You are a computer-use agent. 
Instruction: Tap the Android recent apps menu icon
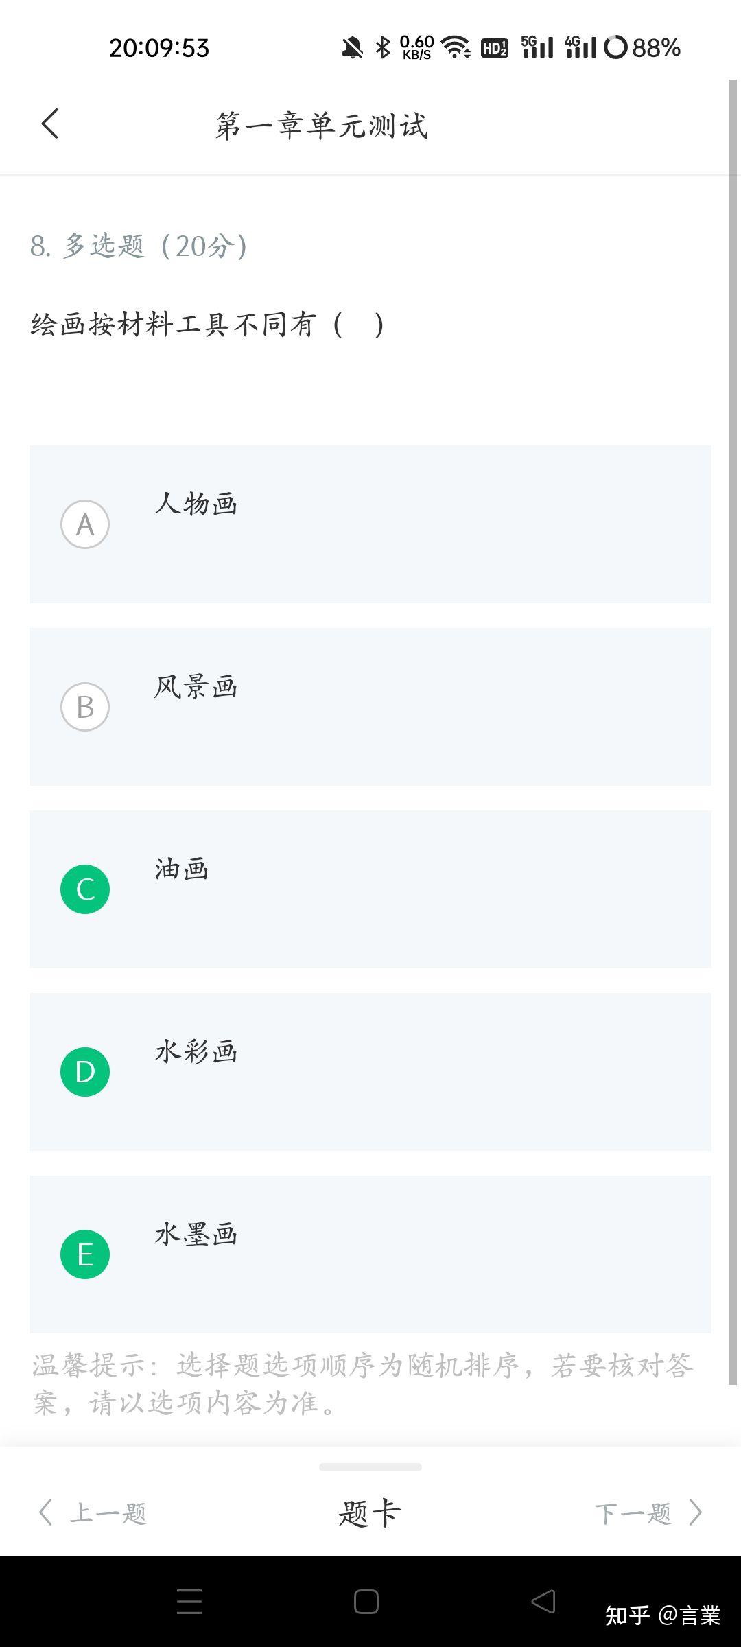pyautogui.click(x=189, y=1602)
